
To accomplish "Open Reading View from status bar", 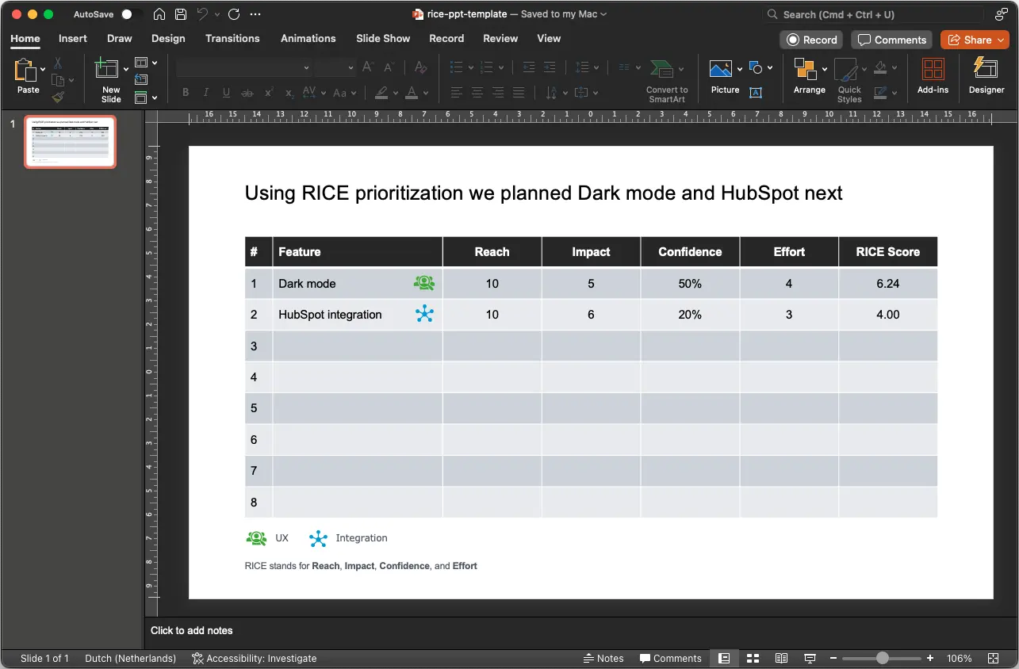I will pos(781,659).
